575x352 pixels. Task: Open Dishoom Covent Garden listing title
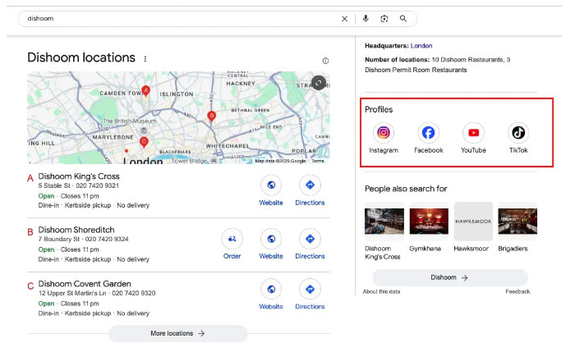click(x=85, y=284)
